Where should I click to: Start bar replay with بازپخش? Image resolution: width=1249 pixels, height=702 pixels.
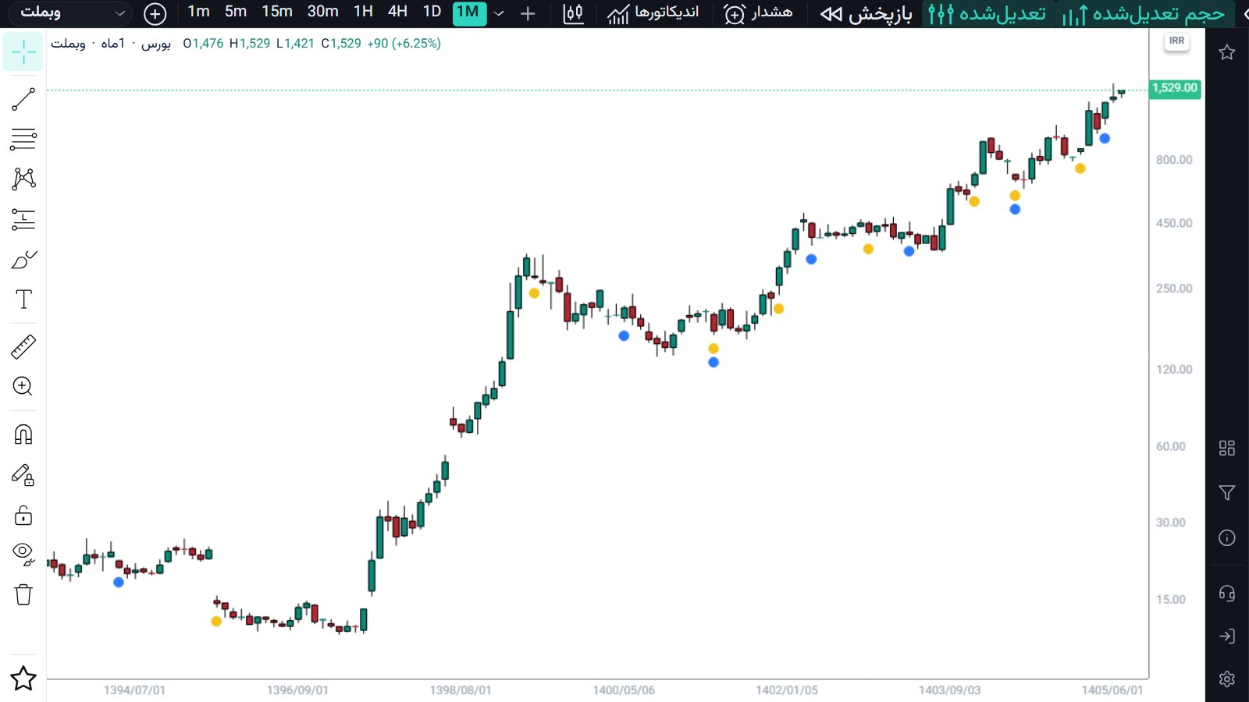click(866, 13)
